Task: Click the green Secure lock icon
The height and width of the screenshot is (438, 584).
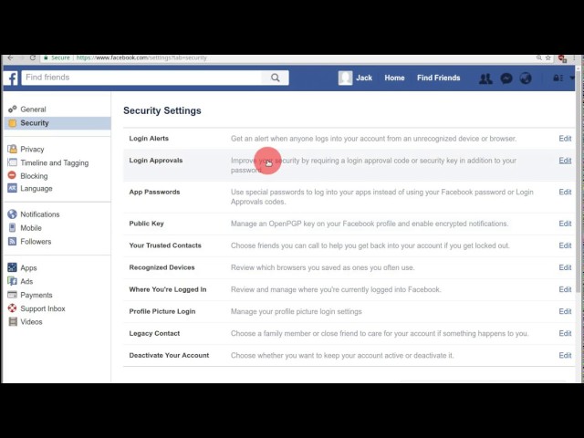Action: pyautogui.click(x=47, y=57)
